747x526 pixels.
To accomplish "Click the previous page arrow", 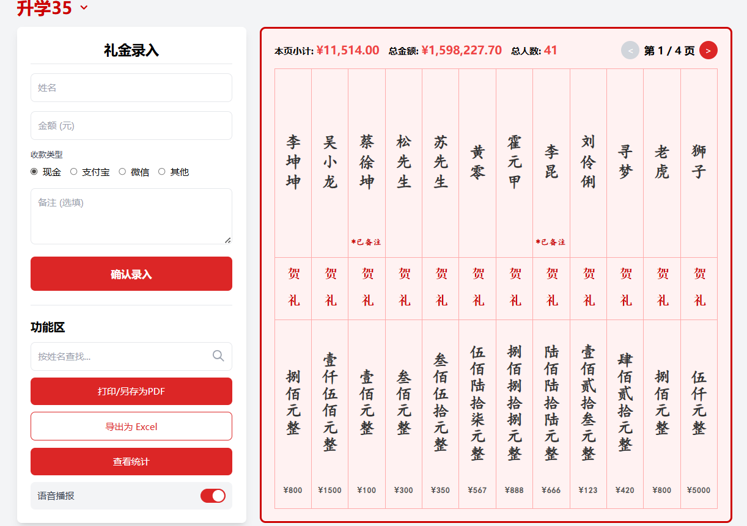I will tap(630, 50).
